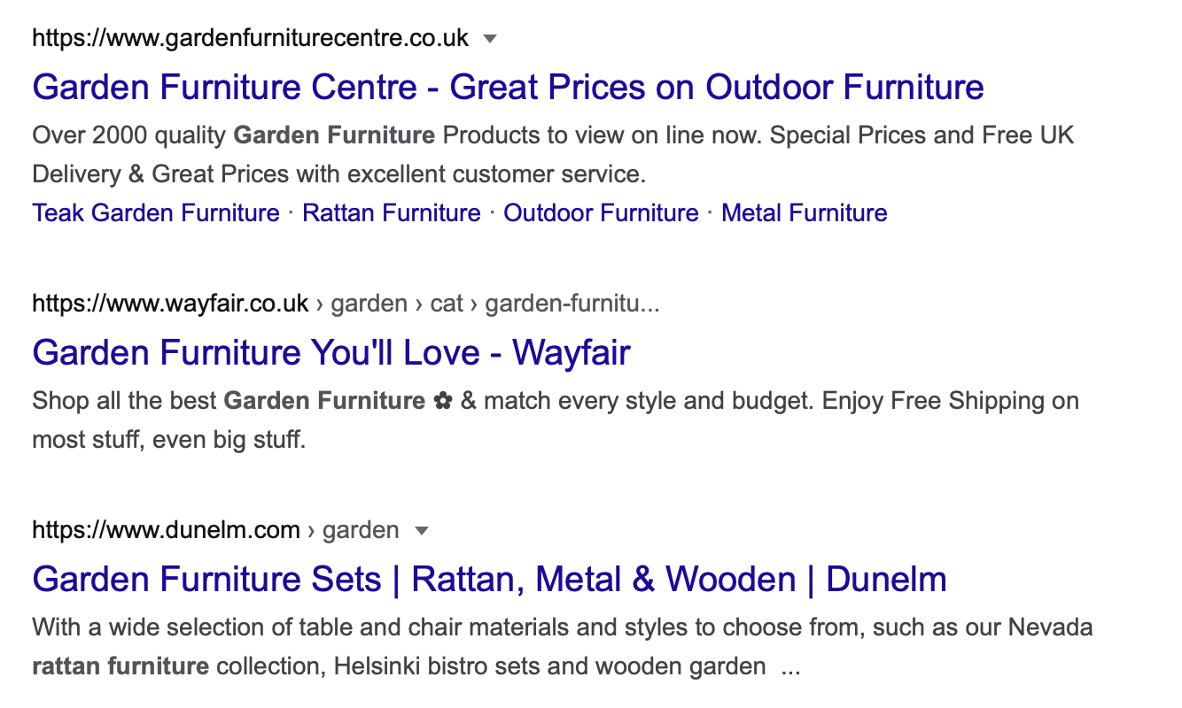Click the With a wide selection snippet text
The image size is (1182, 708).
[562, 647]
